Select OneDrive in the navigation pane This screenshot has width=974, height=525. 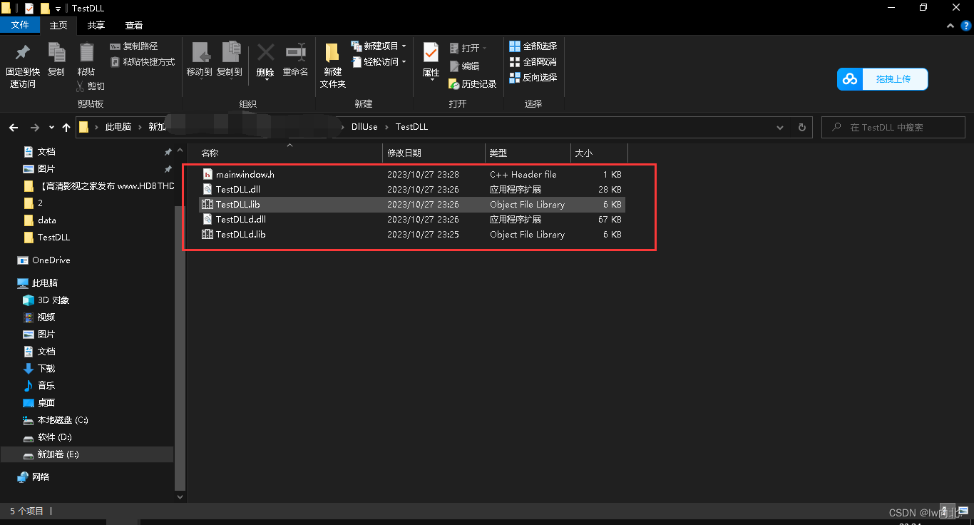(51, 260)
